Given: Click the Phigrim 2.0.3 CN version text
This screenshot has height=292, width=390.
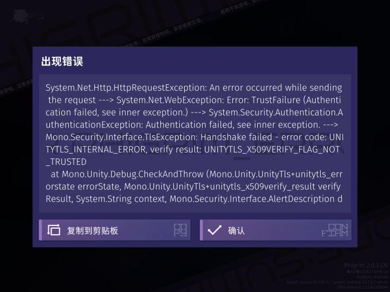Looking at the screenshot, I should (x=366, y=266).
